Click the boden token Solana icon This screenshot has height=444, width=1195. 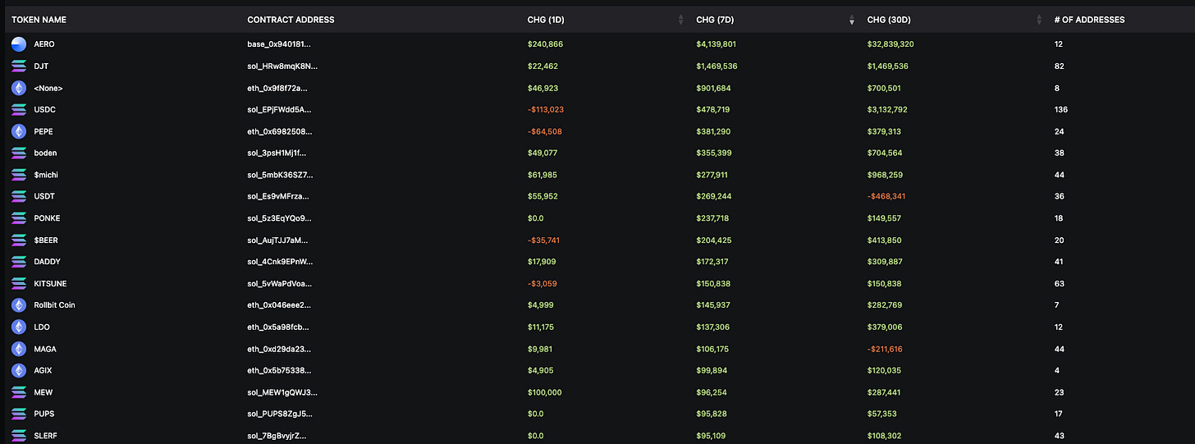[x=19, y=153]
